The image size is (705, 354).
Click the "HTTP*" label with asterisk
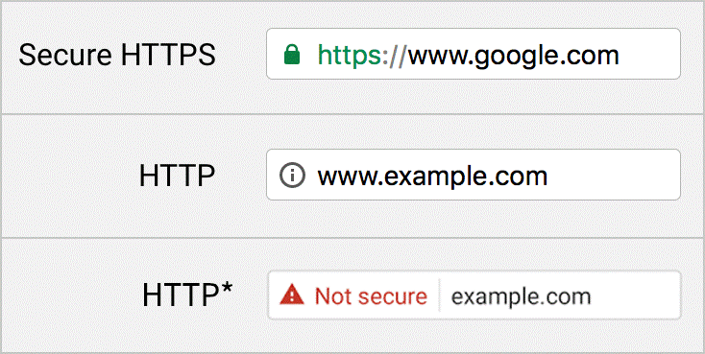coord(187,295)
